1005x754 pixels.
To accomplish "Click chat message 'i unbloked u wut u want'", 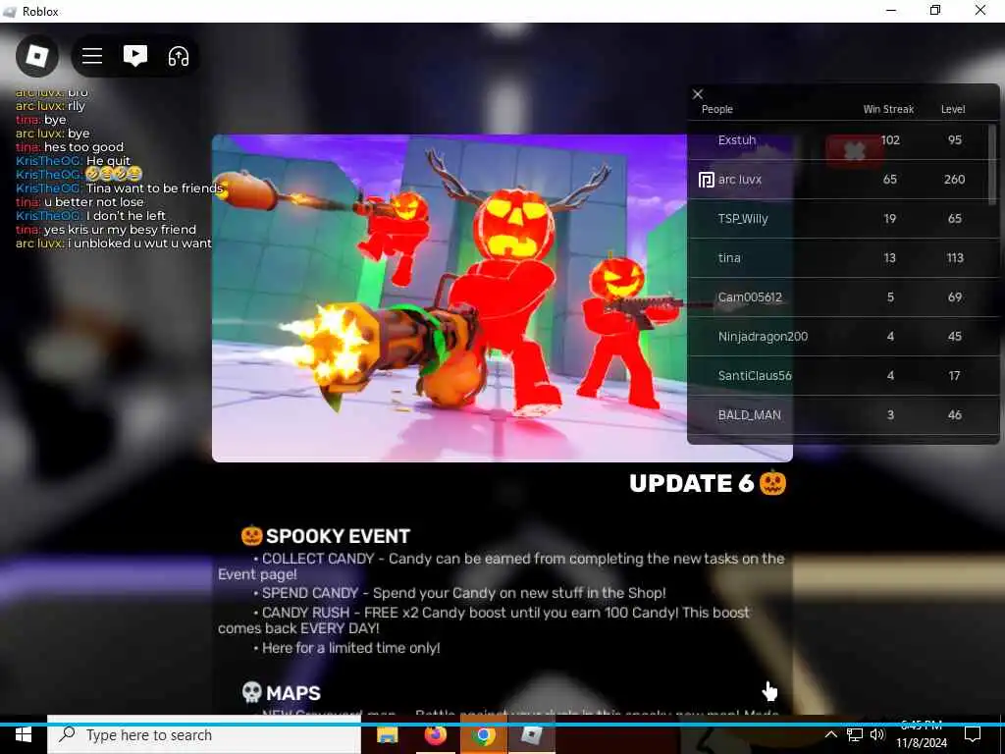I will coord(139,243).
